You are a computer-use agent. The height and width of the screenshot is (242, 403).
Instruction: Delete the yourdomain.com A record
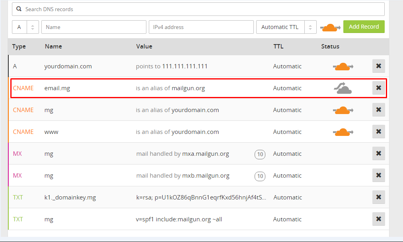point(378,66)
